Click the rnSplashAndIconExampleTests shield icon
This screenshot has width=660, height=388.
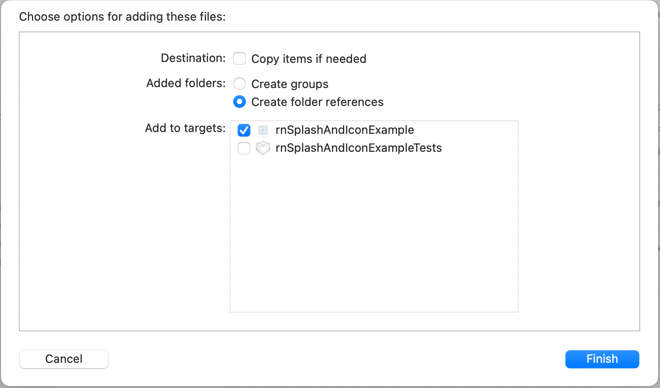coord(263,148)
